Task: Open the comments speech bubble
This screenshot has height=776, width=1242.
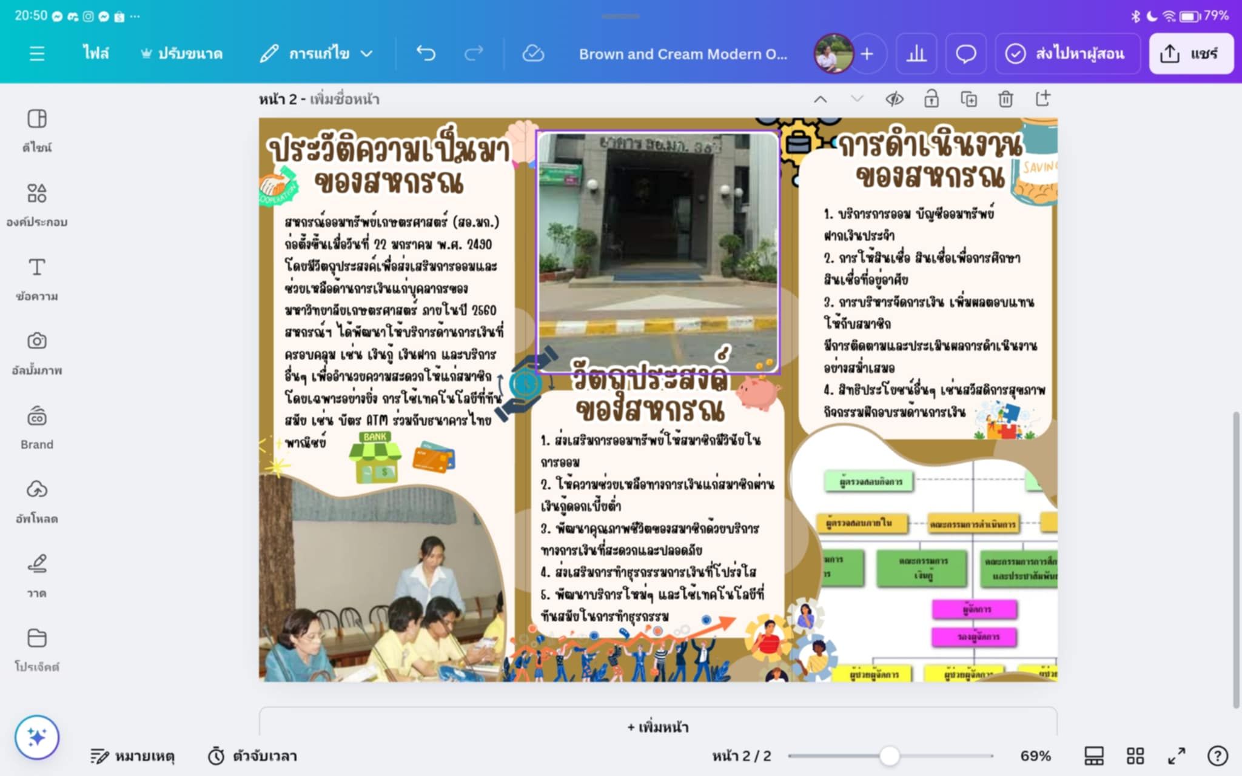Action: tap(965, 54)
